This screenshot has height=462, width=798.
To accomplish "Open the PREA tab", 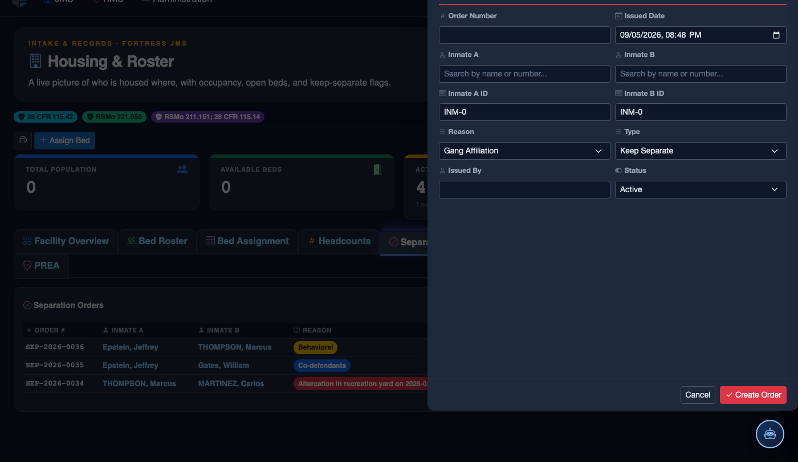I will tap(41, 266).
